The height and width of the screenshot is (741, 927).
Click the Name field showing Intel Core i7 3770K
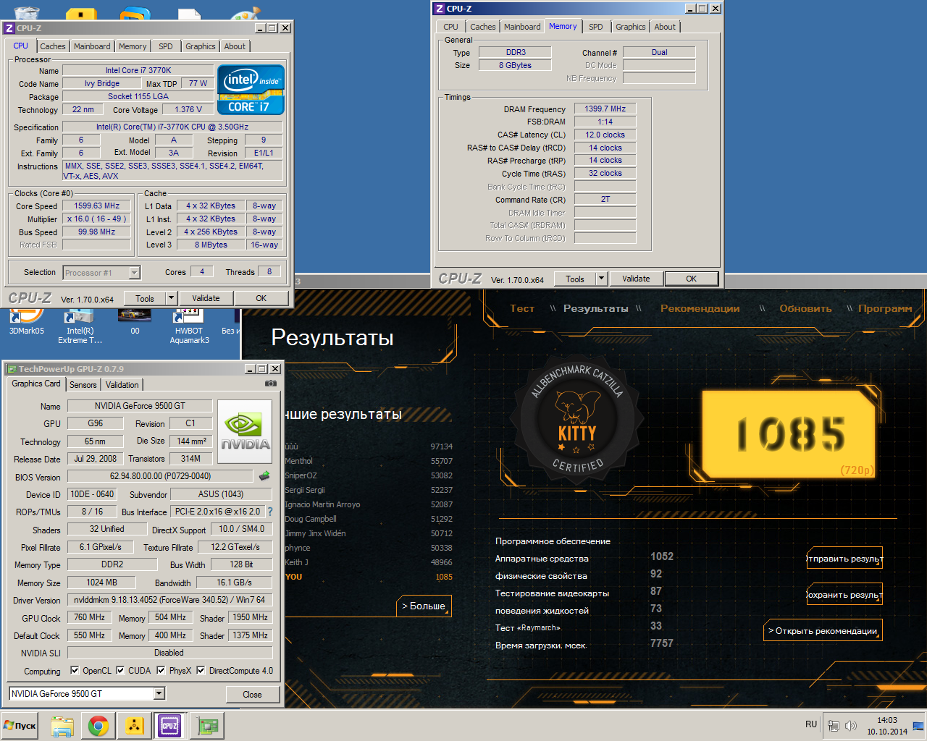138,70
